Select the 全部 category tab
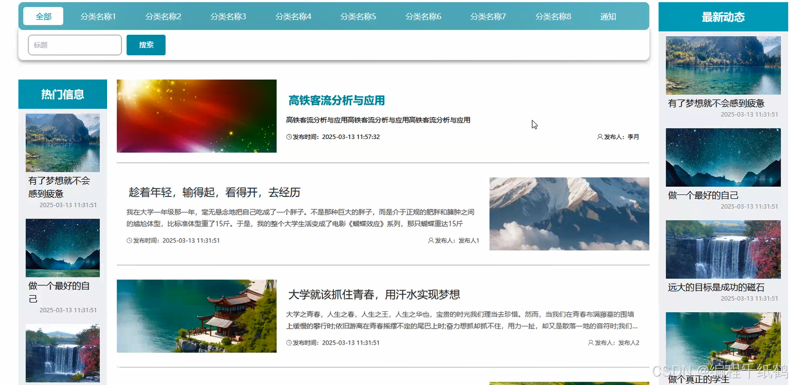Screen dimensions: 790x385 [43, 16]
